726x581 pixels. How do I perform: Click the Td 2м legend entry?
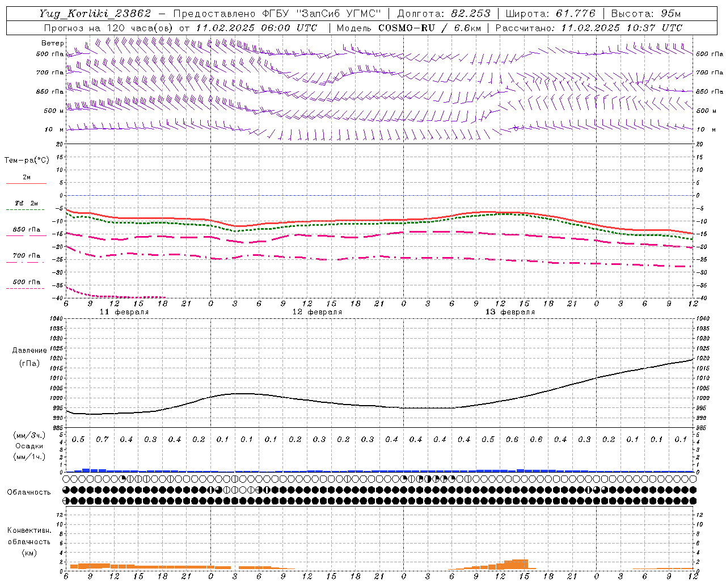point(26,203)
